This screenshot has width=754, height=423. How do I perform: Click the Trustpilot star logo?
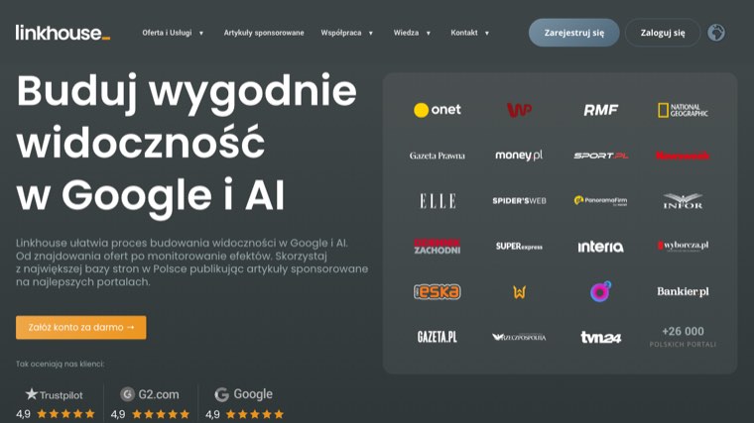tap(54, 394)
